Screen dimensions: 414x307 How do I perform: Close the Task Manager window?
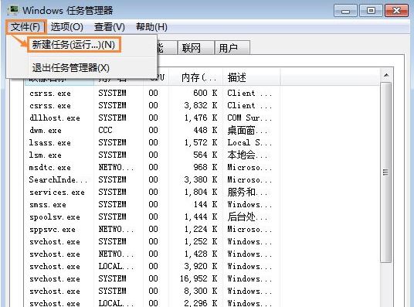pos(396,11)
